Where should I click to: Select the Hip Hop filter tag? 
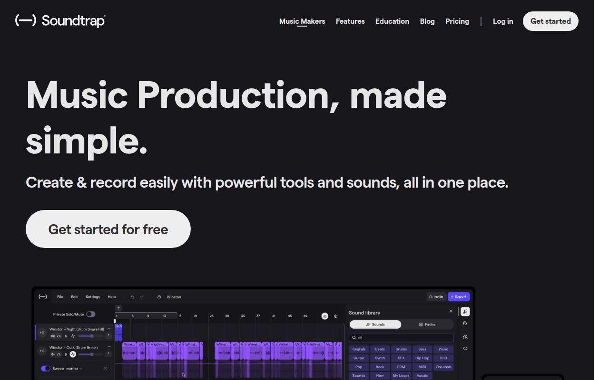(422, 358)
